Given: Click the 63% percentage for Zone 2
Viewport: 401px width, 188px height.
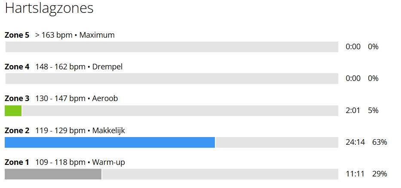Looking at the screenshot, I should [380, 142].
